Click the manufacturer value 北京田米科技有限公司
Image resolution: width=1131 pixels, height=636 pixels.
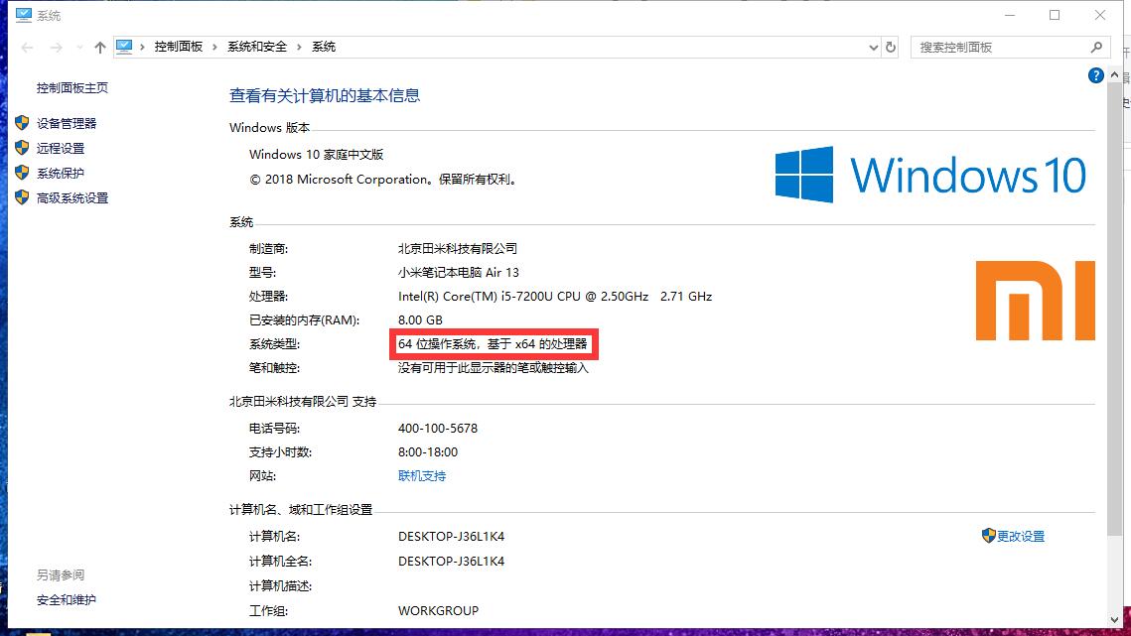458,249
